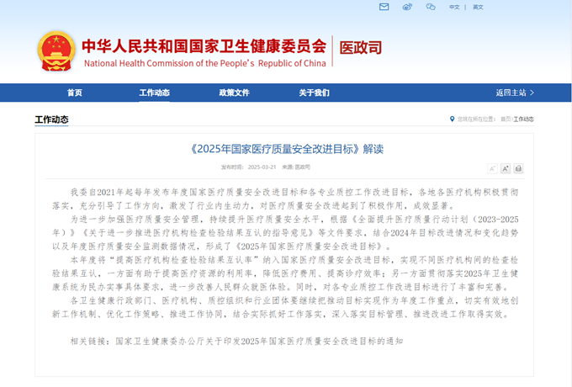Switch language to 中文

click(454, 7)
